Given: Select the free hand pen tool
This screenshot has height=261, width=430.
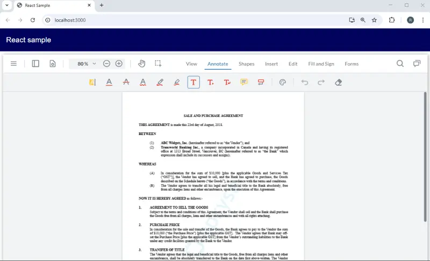Looking at the screenshot, I should (x=160, y=82).
